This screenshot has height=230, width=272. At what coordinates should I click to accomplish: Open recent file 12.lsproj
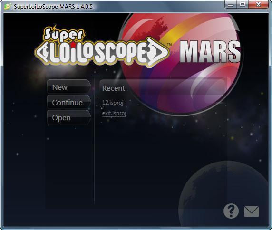(113, 103)
